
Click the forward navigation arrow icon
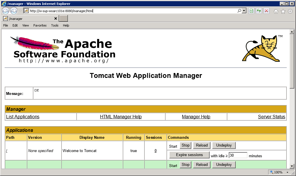click(x=13, y=10)
